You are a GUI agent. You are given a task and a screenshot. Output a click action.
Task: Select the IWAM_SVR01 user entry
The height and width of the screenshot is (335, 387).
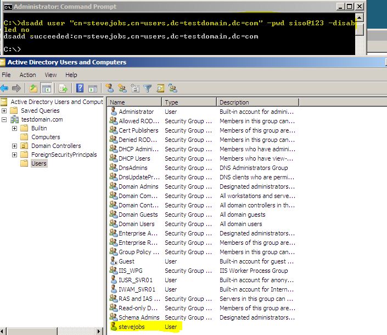coord(137,289)
